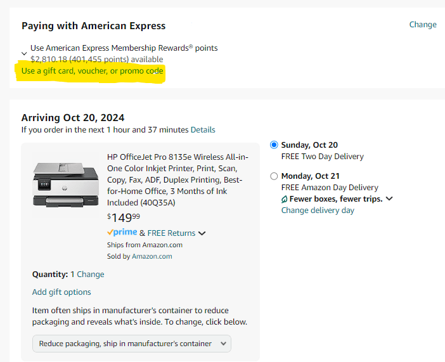Open the delivery Details link
The height and width of the screenshot is (362, 445).
pos(203,130)
